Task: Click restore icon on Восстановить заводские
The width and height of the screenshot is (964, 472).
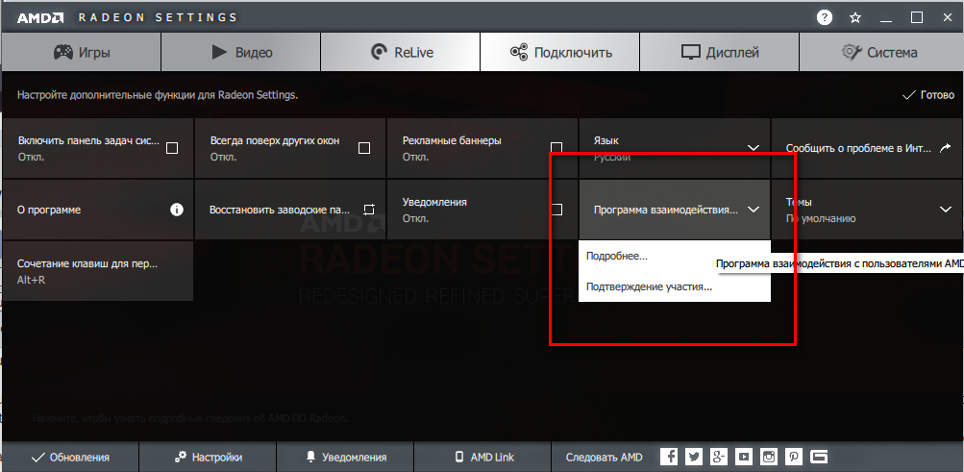Action: 368,210
